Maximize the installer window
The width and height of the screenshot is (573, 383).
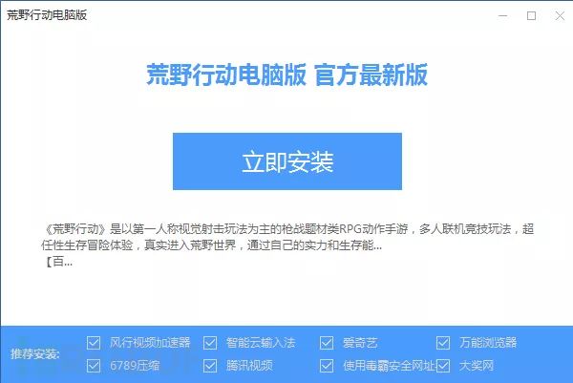531,15
